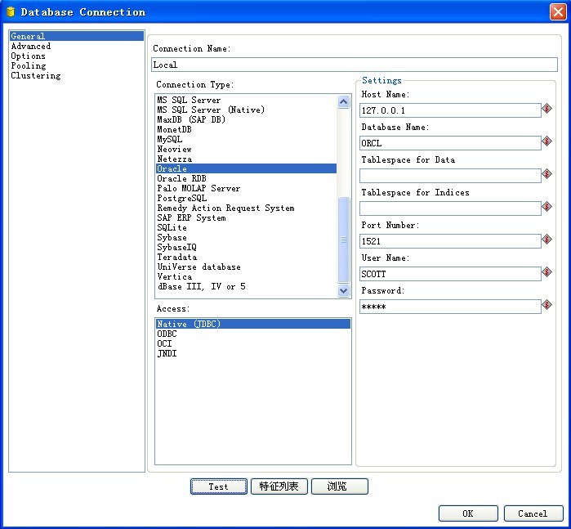Click the connection type scrollbar thumb
Image resolution: width=571 pixels, height=529 pixels.
click(343, 240)
